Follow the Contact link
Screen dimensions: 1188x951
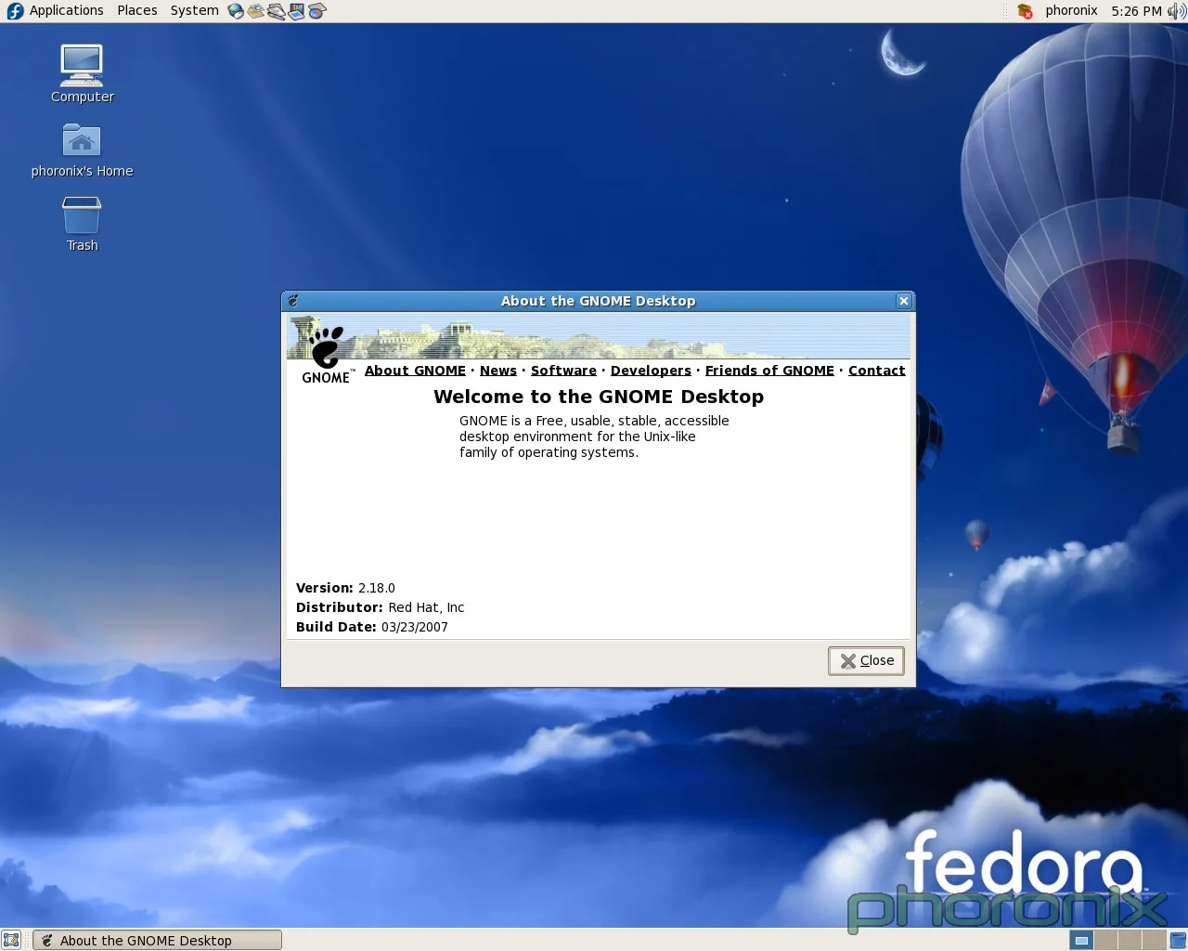[876, 371]
